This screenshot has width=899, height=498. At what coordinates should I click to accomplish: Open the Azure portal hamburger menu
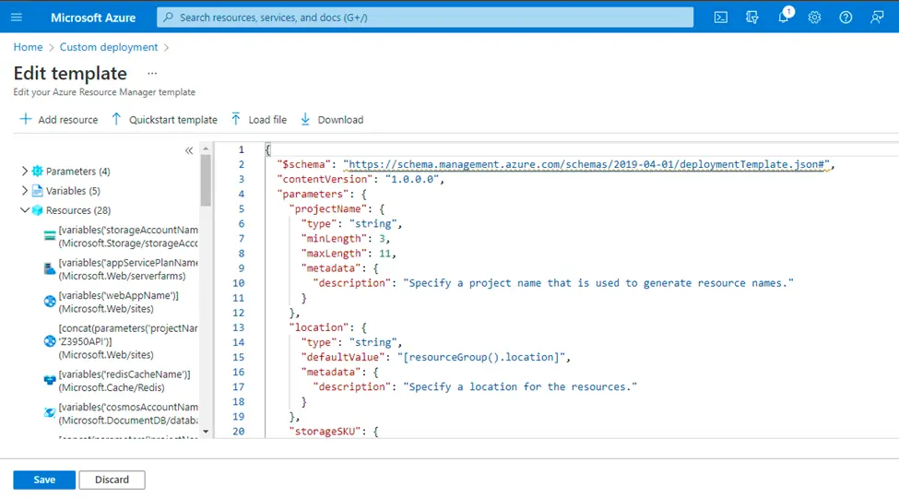[17, 18]
